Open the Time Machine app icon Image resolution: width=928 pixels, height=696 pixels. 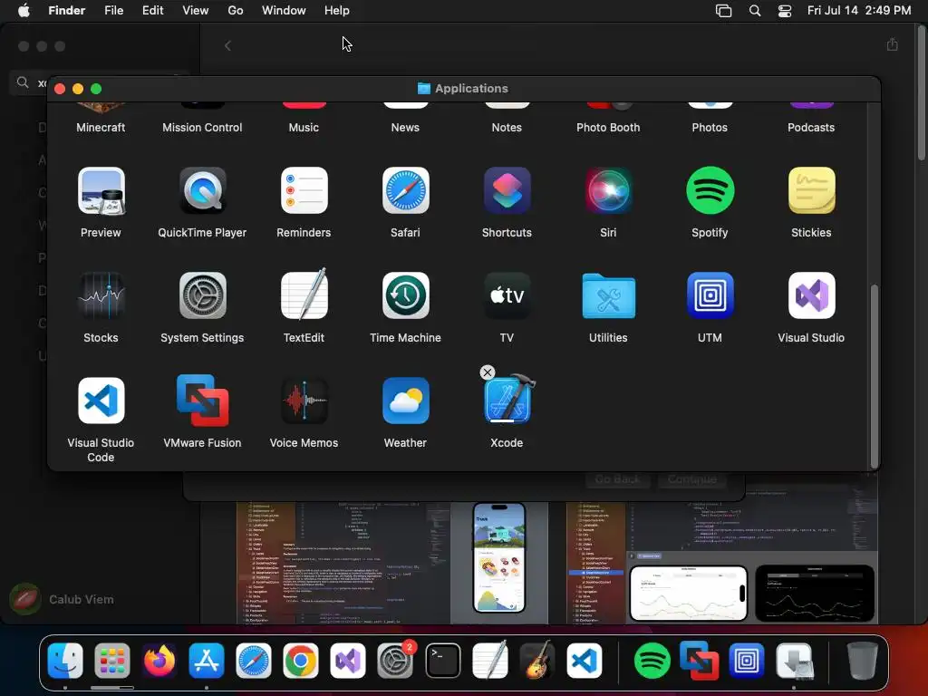[x=405, y=295]
